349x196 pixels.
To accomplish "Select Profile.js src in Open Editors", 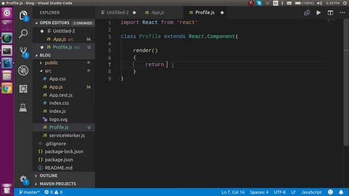I will coord(64,47).
